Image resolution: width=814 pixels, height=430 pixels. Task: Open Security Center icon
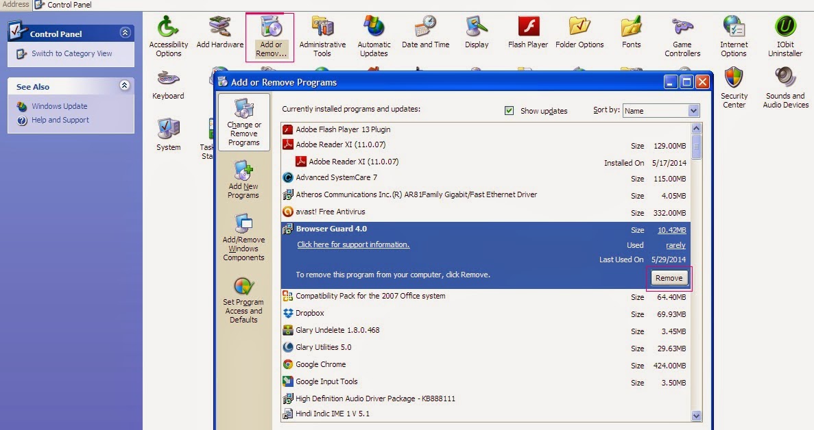734,88
